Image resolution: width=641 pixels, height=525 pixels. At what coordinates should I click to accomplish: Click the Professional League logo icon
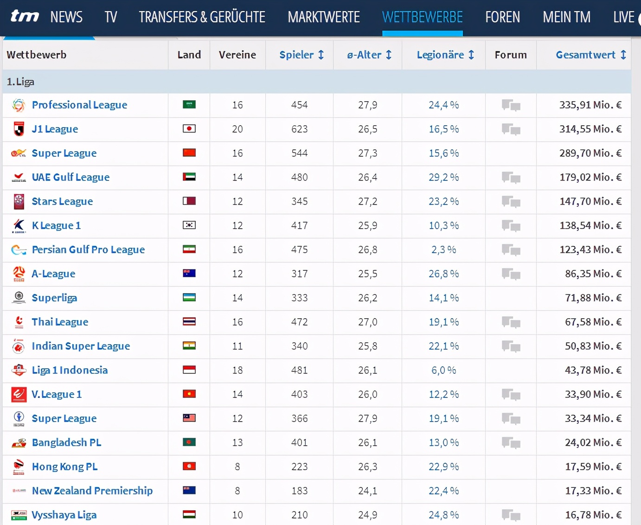click(x=19, y=105)
